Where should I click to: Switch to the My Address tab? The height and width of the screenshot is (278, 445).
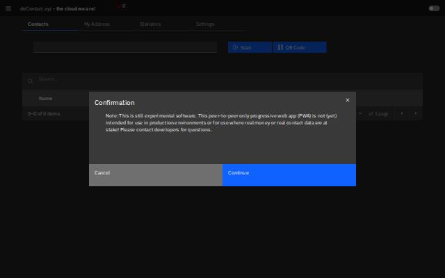tap(106, 24)
